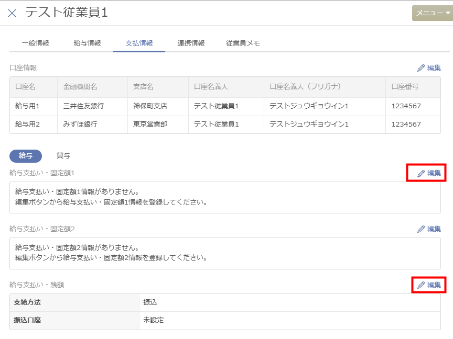Image resolution: width=453 pixels, height=339 pixels.
Task: Switch to the 一般情報 tab
Action: pyautogui.click(x=35, y=43)
